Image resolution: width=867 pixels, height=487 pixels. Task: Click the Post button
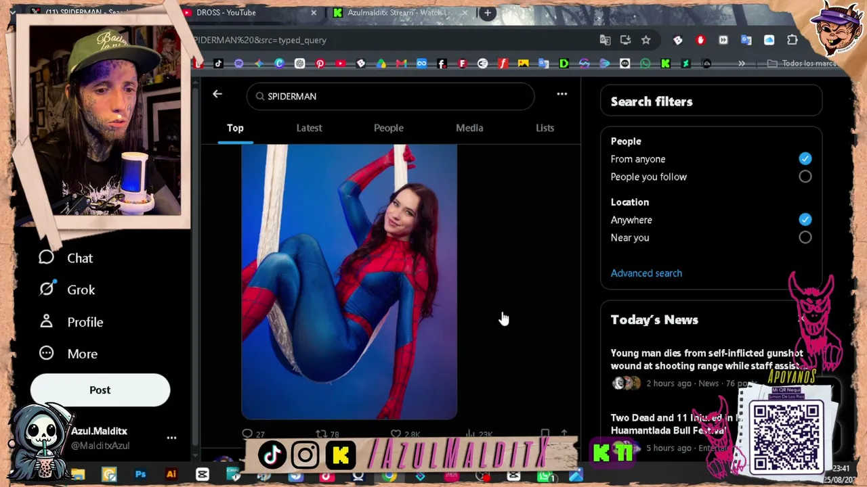[x=100, y=390]
